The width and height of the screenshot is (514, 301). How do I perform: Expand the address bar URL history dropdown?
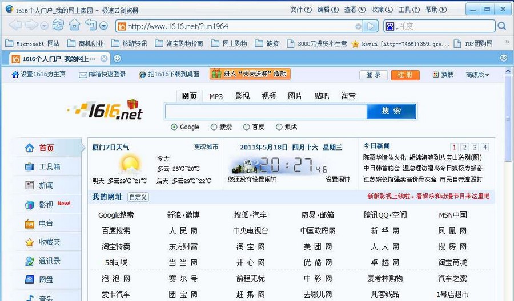click(x=359, y=26)
